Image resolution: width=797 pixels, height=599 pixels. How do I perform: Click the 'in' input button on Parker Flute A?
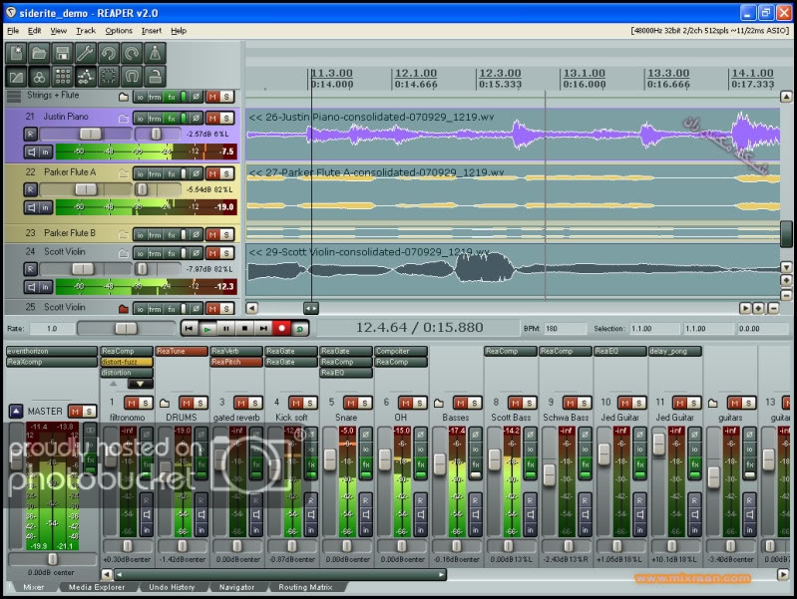[x=45, y=206]
